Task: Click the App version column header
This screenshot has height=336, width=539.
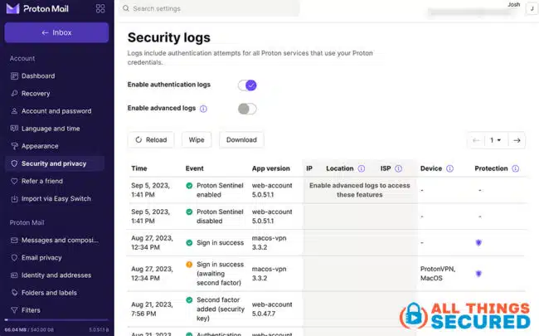Action: [271, 168]
